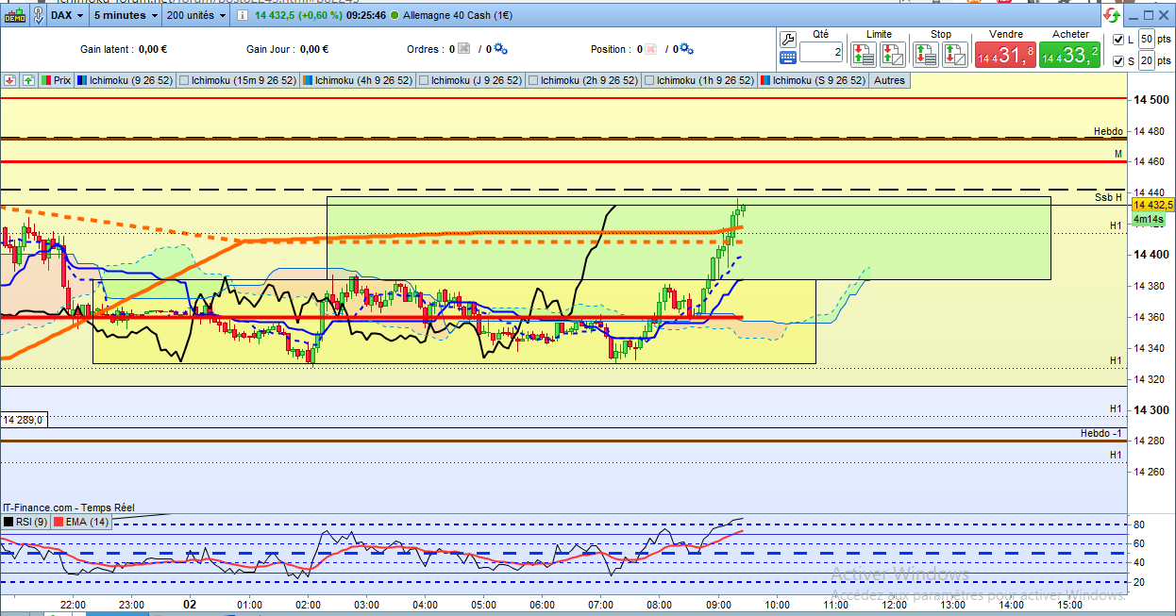The height and width of the screenshot is (616, 1176).
Task: Click the S 20 pts input field
Action: point(1146,60)
